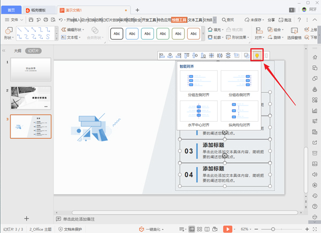Click the zoom slider in status bar
321x233 pixels.
point(273,229)
